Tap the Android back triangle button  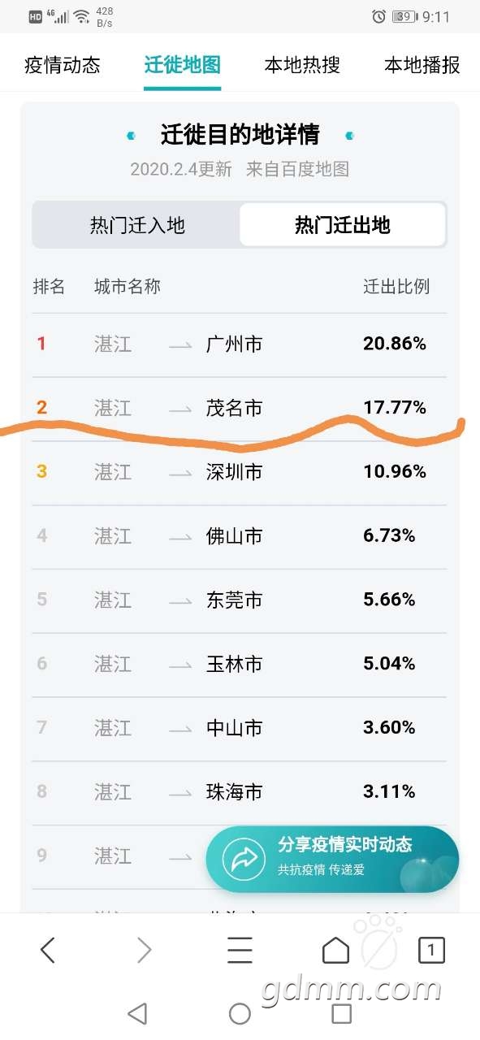137,1013
